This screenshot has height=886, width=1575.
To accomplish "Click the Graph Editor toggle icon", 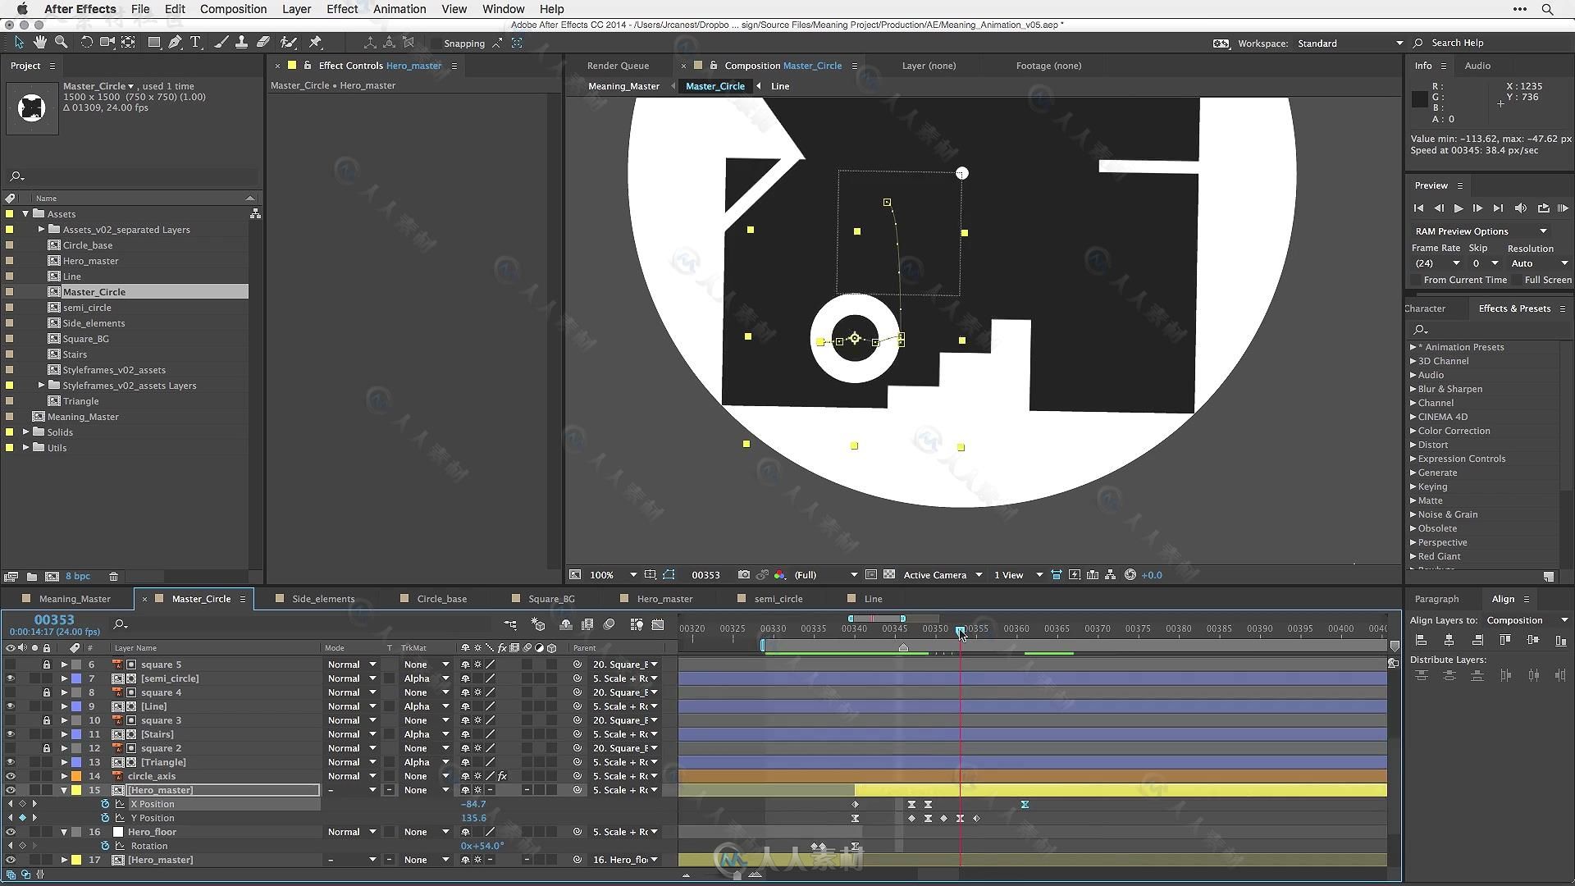I will tap(659, 624).
